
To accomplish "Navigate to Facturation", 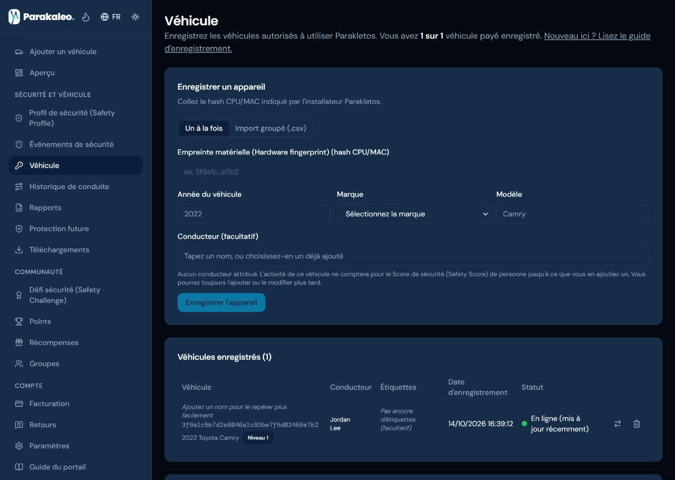I will [x=76, y=404].
